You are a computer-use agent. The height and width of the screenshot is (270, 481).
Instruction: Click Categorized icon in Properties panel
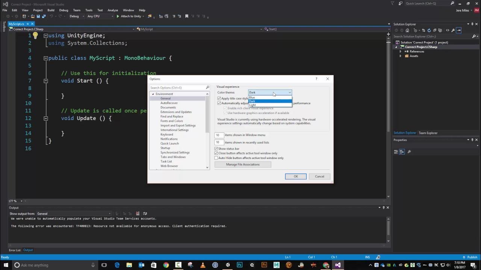click(x=396, y=152)
